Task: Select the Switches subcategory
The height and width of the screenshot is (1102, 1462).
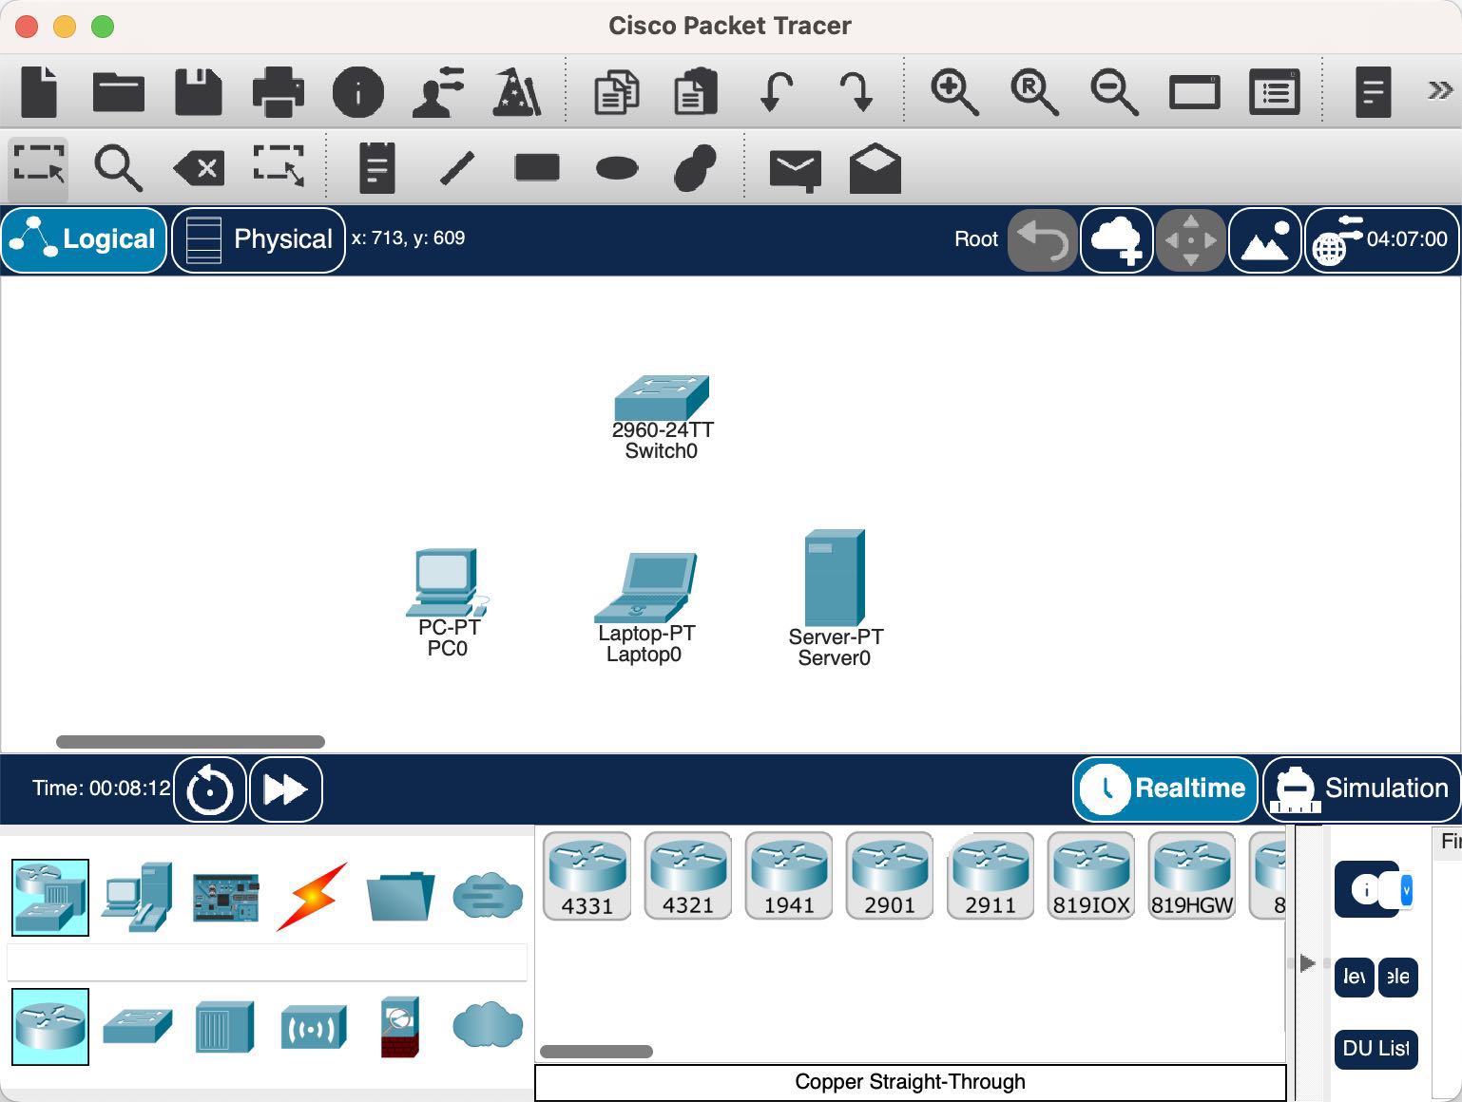Action: tap(138, 1027)
